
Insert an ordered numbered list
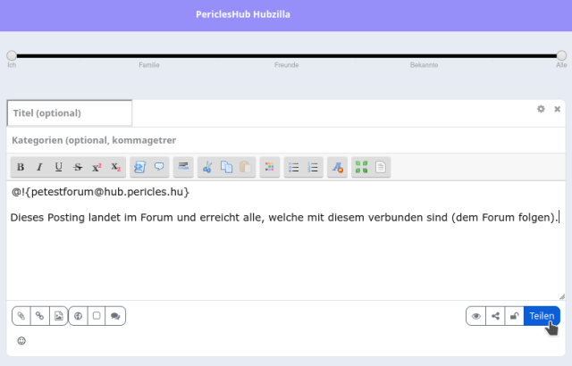point(314,167)
